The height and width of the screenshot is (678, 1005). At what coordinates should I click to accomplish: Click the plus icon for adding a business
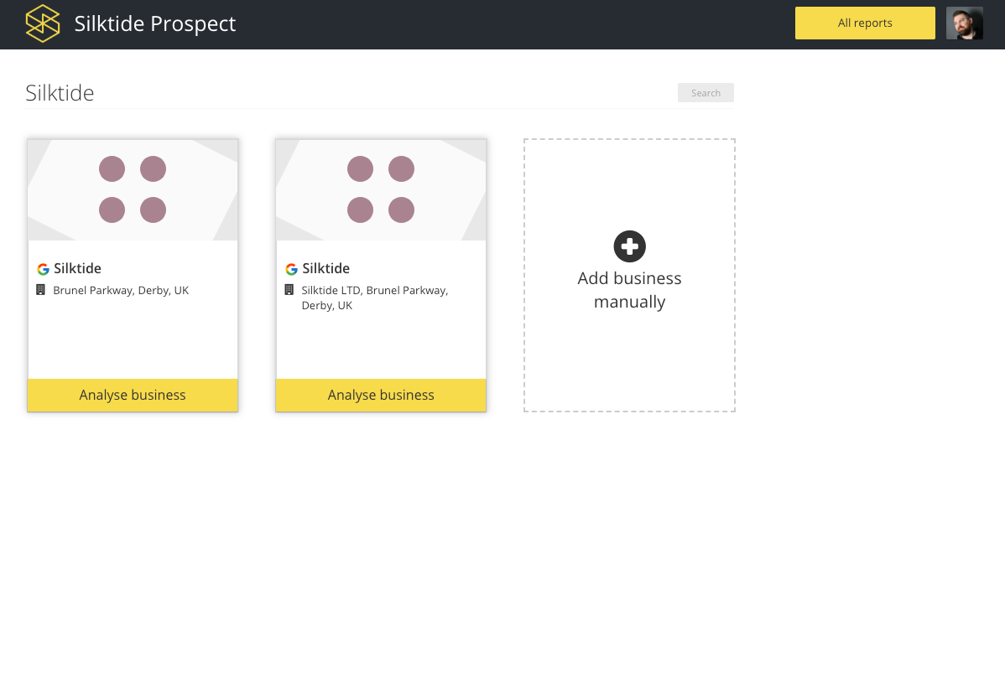pos(629,246)
